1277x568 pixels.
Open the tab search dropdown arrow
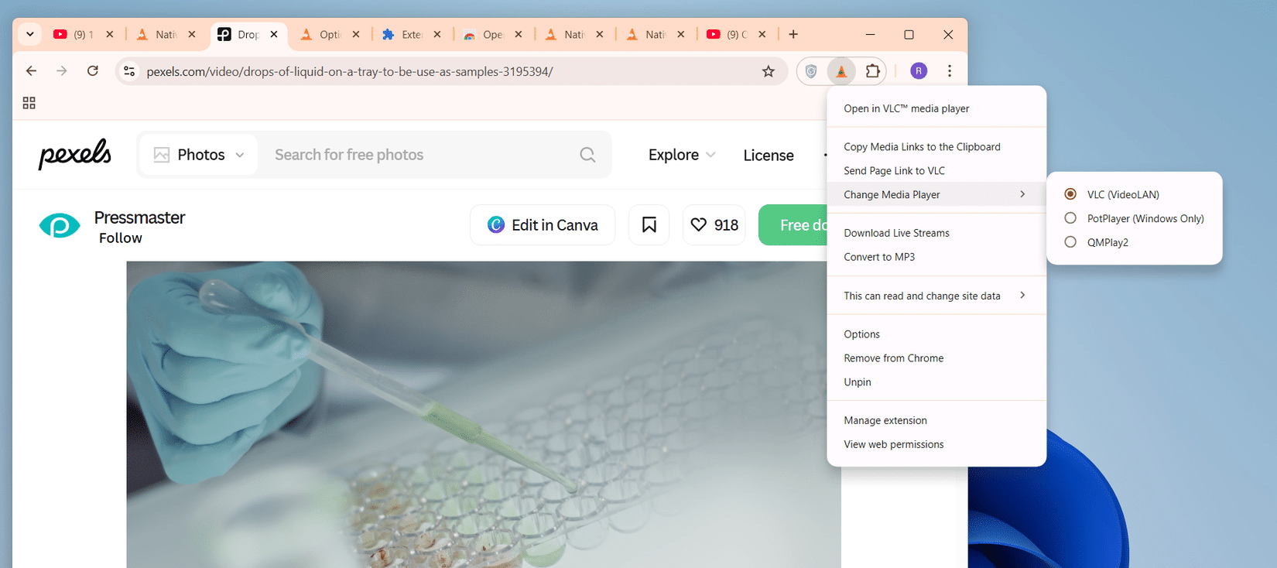(29, 34)
